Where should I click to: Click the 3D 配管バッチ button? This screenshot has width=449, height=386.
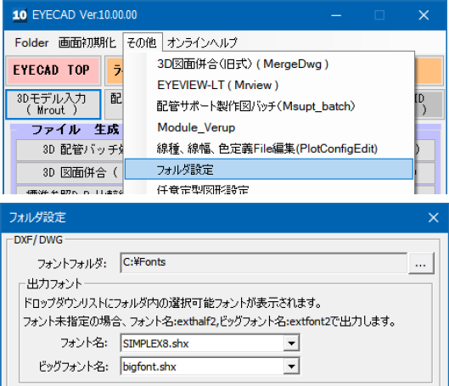[70, 150]
